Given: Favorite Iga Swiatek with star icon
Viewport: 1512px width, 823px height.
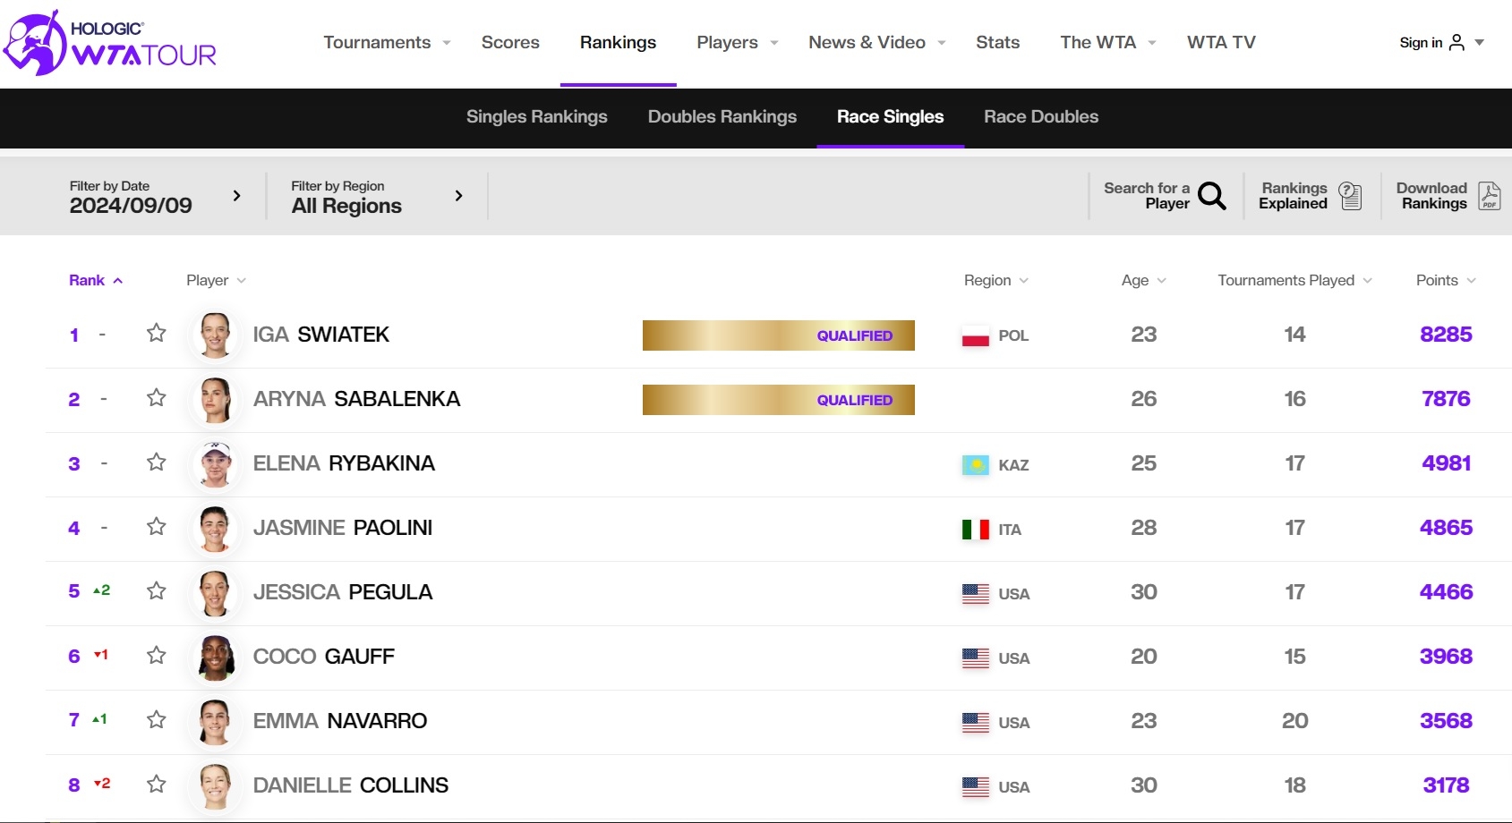Looking at the screenshot, I should click(x=157, y=333).
